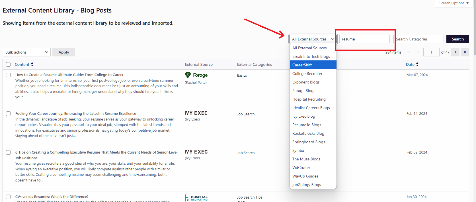Select checkbox for Fueling Your Career Journey post
476x202 pixels.
8,114
